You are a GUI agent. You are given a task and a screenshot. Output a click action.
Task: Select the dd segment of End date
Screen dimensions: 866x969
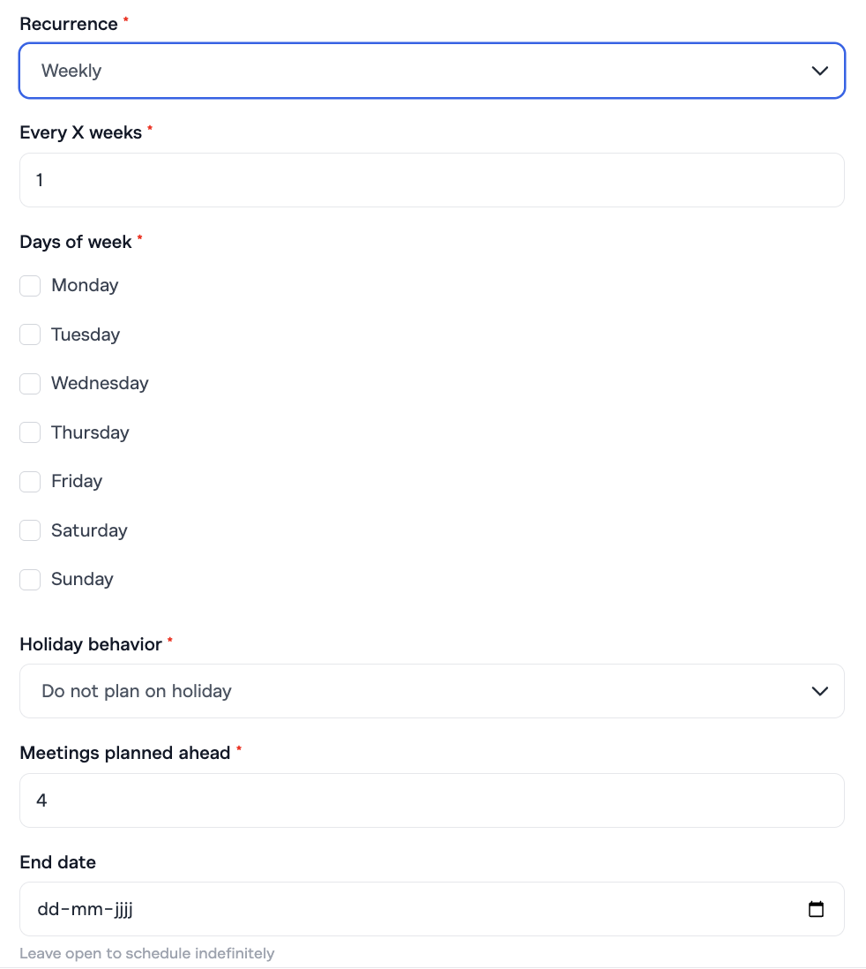47,909
